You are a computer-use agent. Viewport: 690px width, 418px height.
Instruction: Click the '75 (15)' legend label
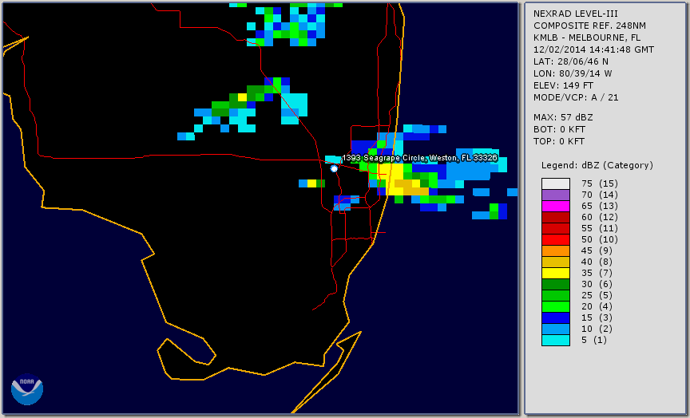pos(599,183)
